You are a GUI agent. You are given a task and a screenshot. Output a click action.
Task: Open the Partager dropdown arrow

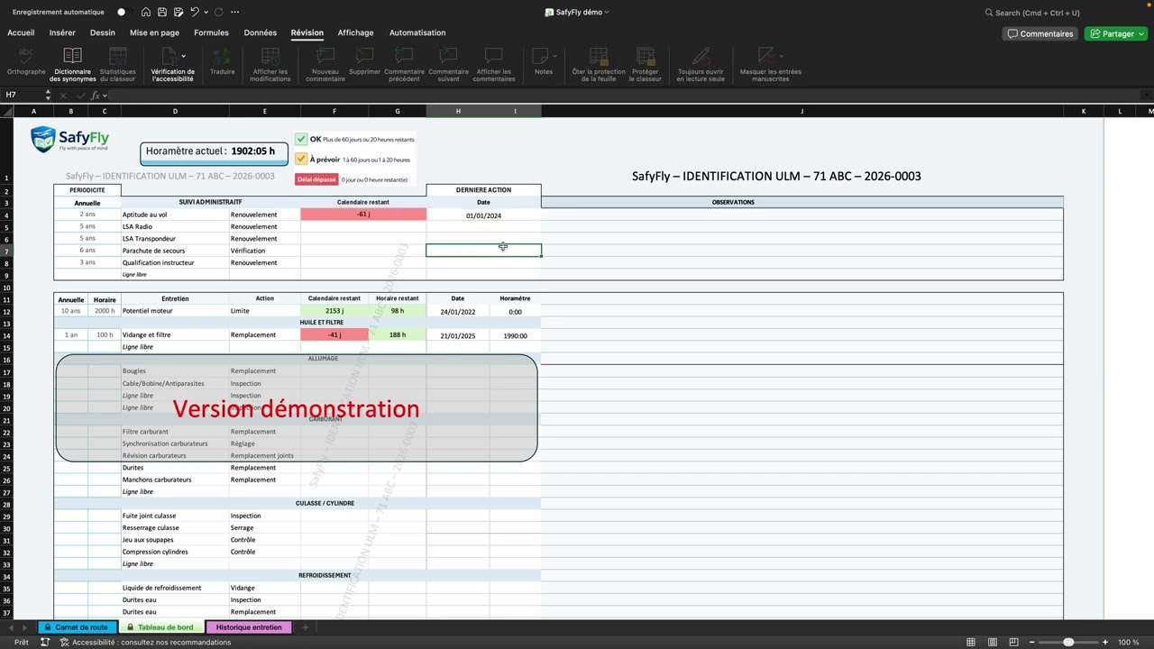(1140, 33)
